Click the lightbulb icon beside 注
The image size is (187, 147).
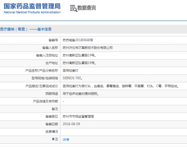[53, 139]
